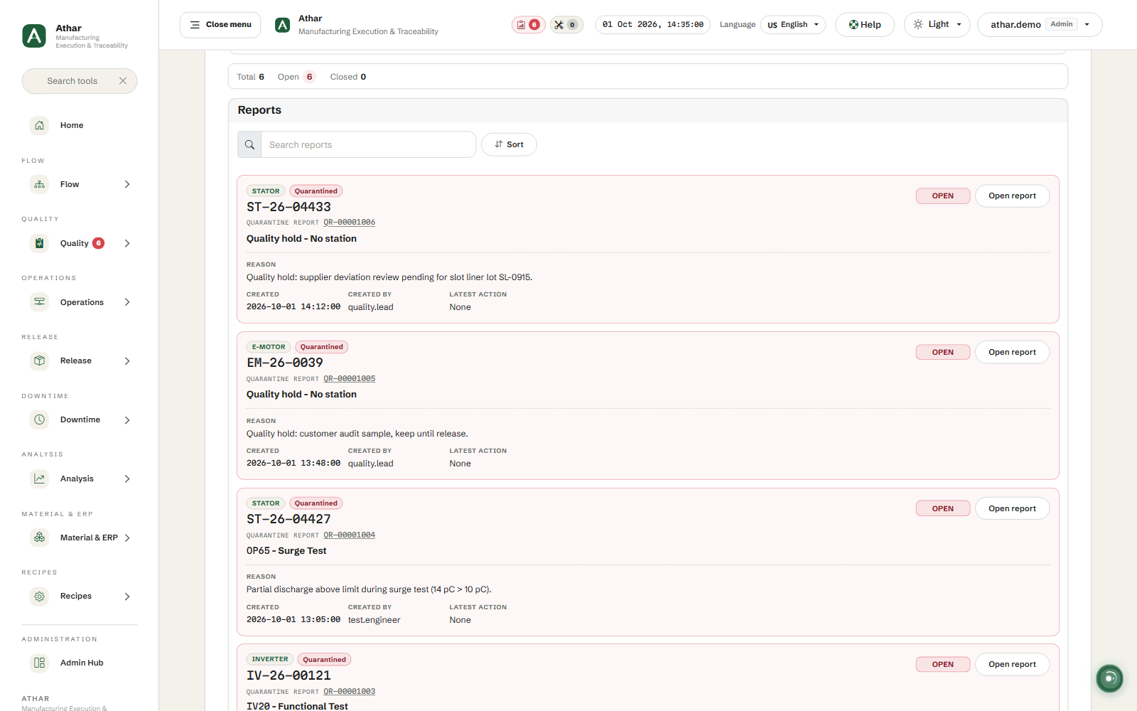Screen dimensions: 1137x711
Task: Open the athar.demo Admin user menu
Action: (1040, 25)
